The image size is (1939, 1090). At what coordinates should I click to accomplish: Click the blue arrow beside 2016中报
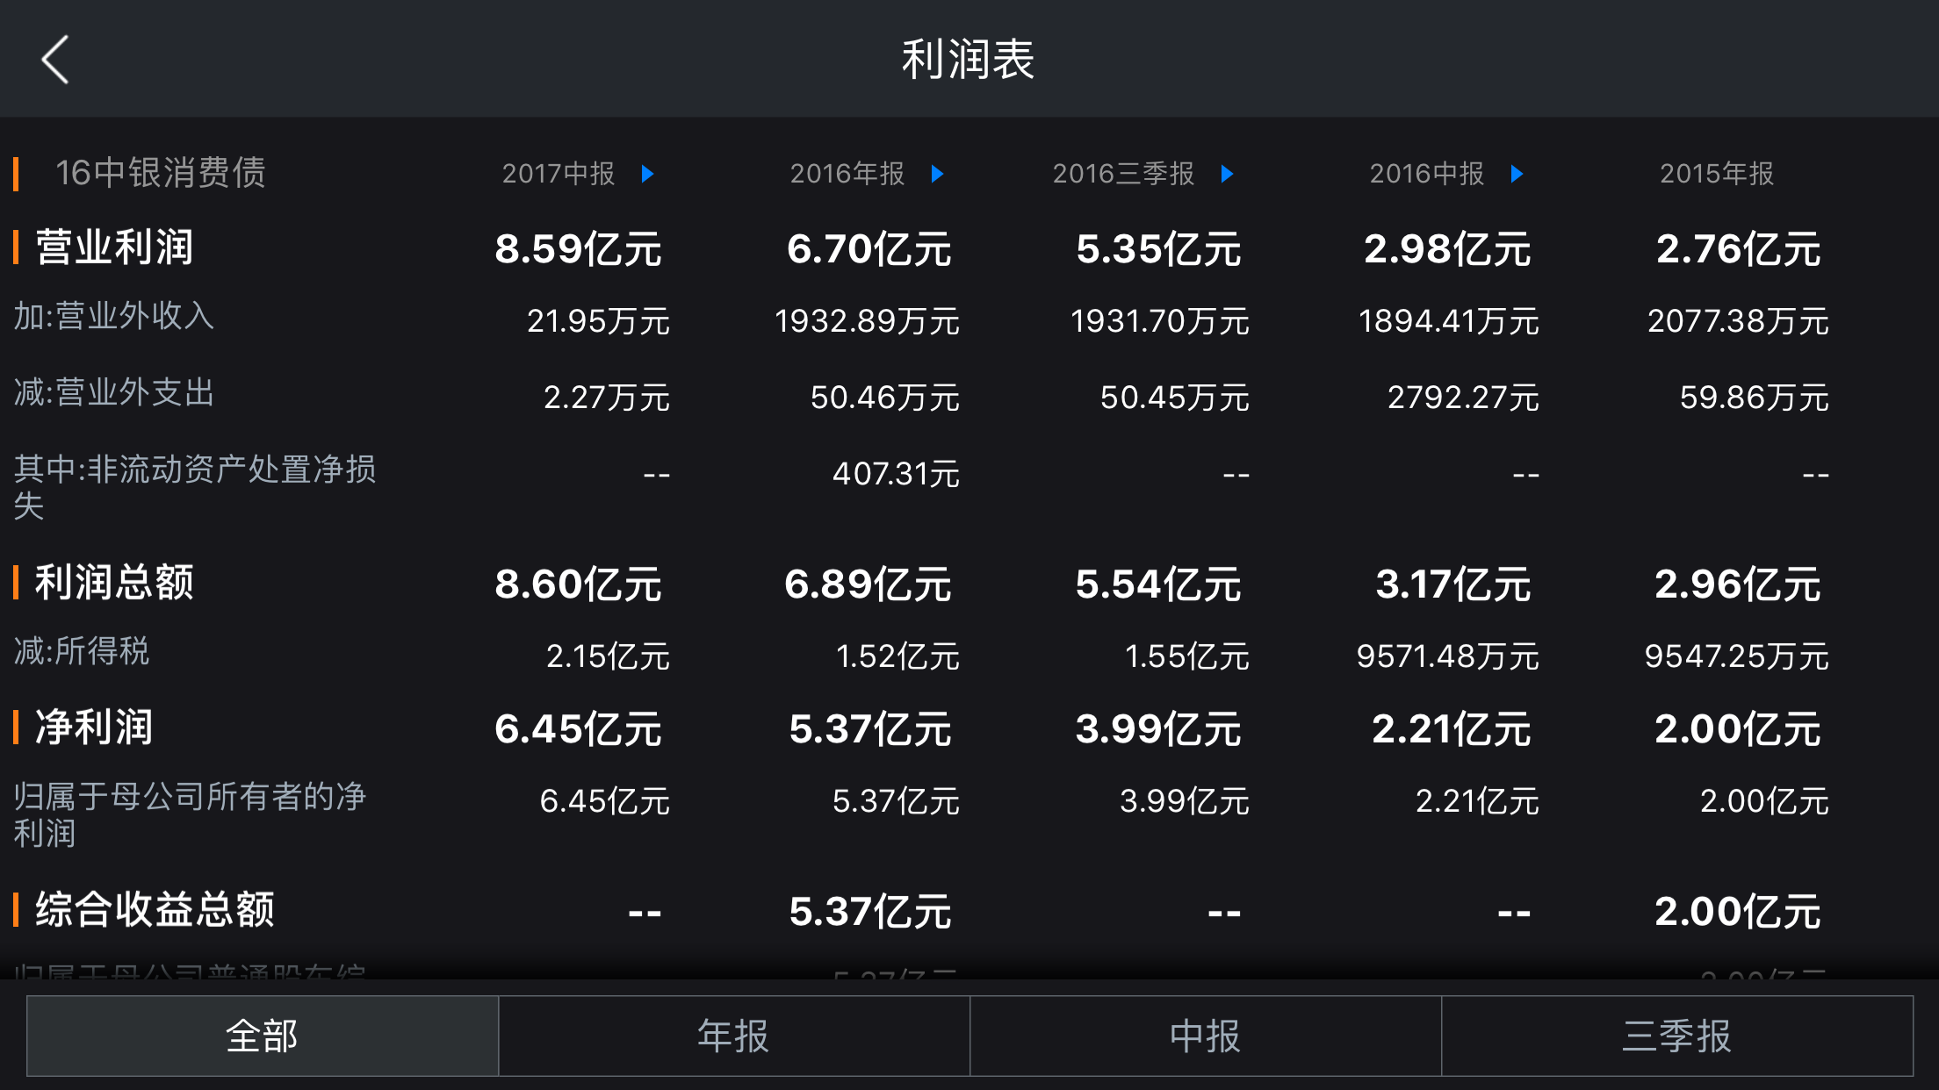[x=1517, y=174]
